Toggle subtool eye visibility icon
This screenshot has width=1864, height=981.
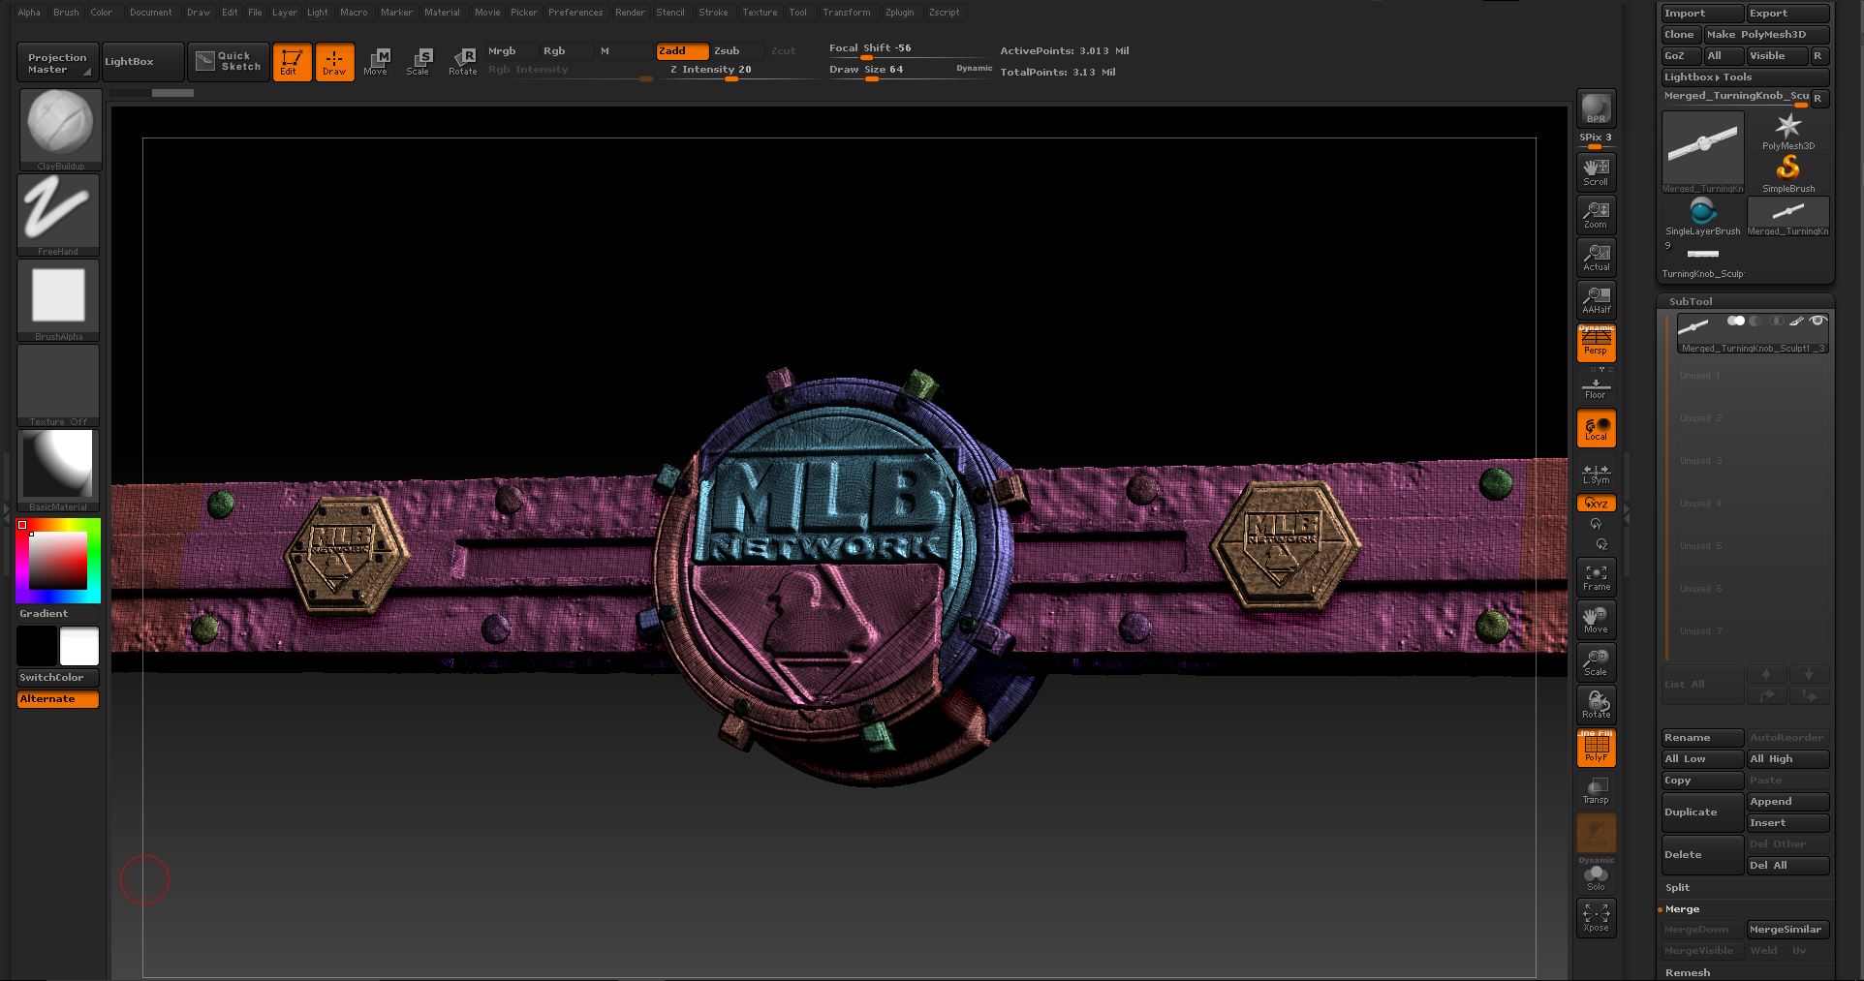coord(1817,321)
